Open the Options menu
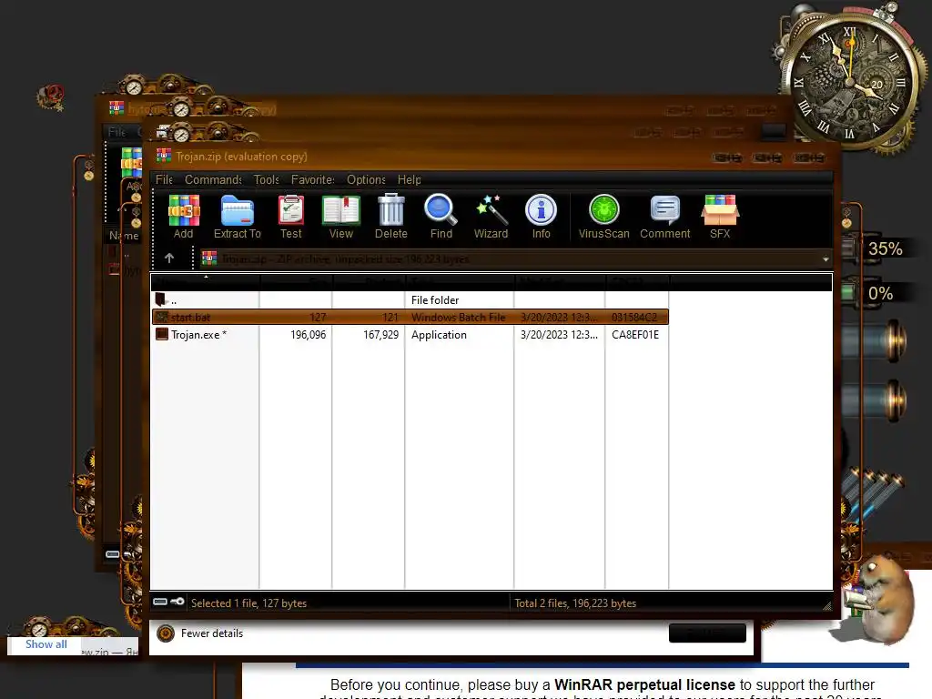Viewport: 932px width, 699px height. [366, 179]
